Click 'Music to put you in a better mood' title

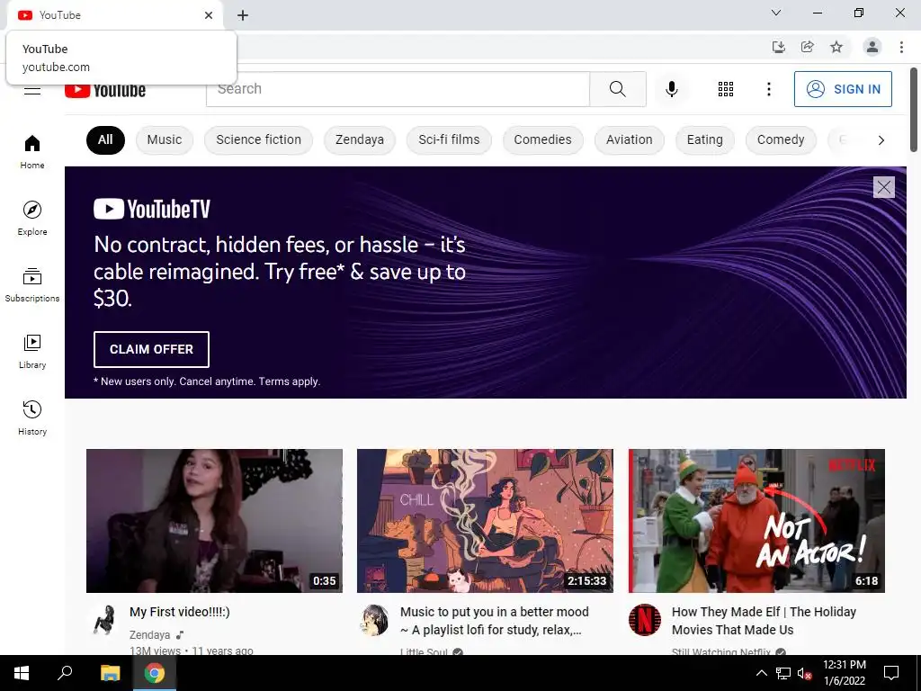tap(494, 621)
